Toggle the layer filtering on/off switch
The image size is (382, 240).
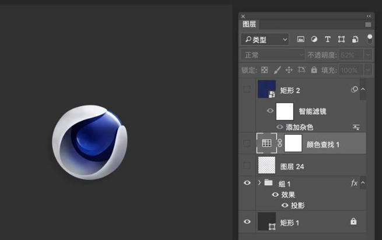[370, 39]
